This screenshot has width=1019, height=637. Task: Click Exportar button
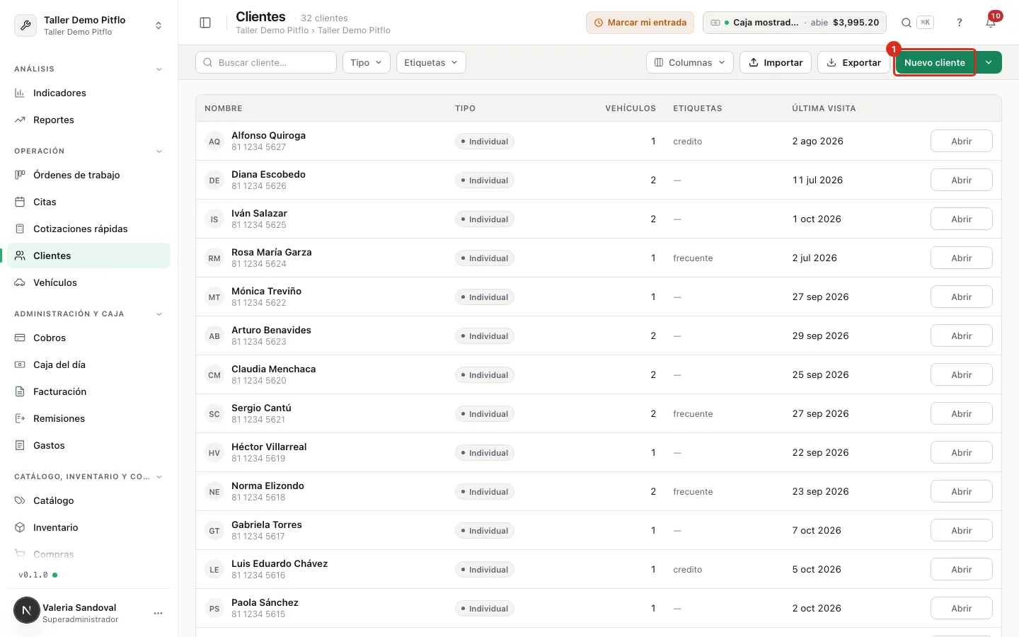tap(853, 62)
